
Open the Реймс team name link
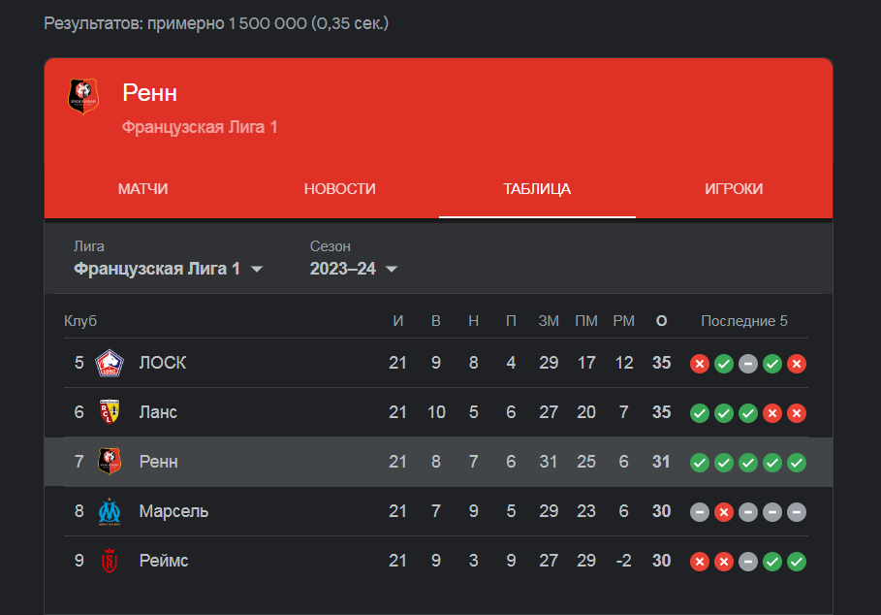click(164, 561)
